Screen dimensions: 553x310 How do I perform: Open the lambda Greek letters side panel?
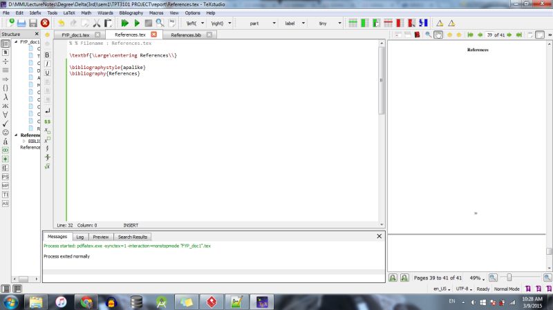(6, 97)
